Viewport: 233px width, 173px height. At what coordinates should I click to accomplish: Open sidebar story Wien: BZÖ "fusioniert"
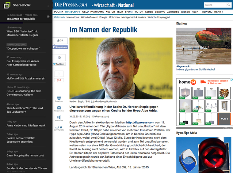[x=22, y=33]
